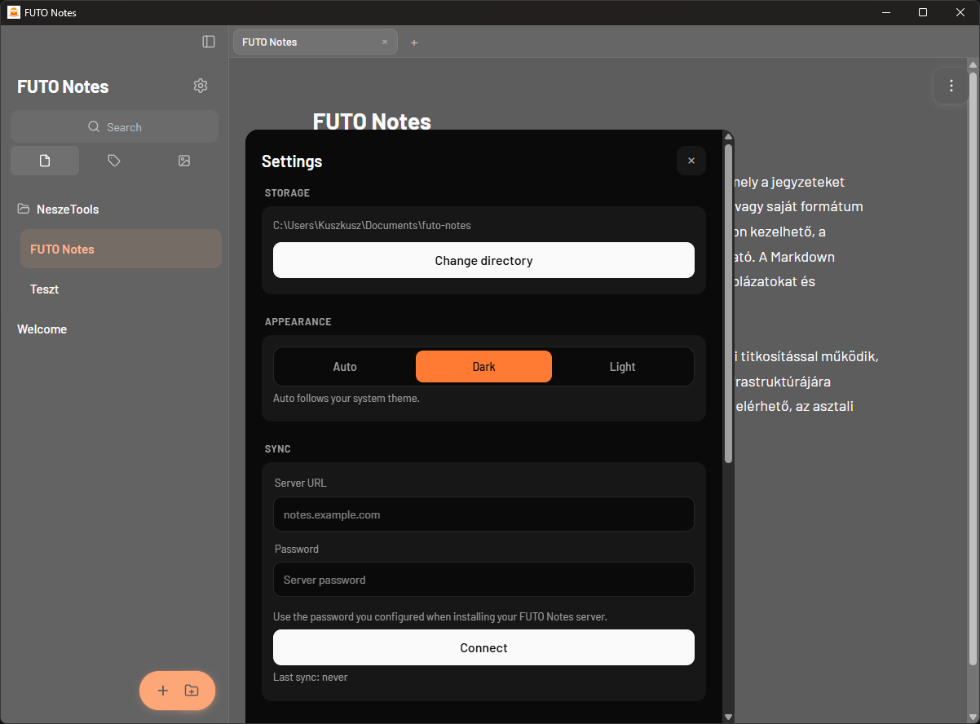The image size is (980, 724).
Task: Select the Auto theme option
Action: [345, 367]
